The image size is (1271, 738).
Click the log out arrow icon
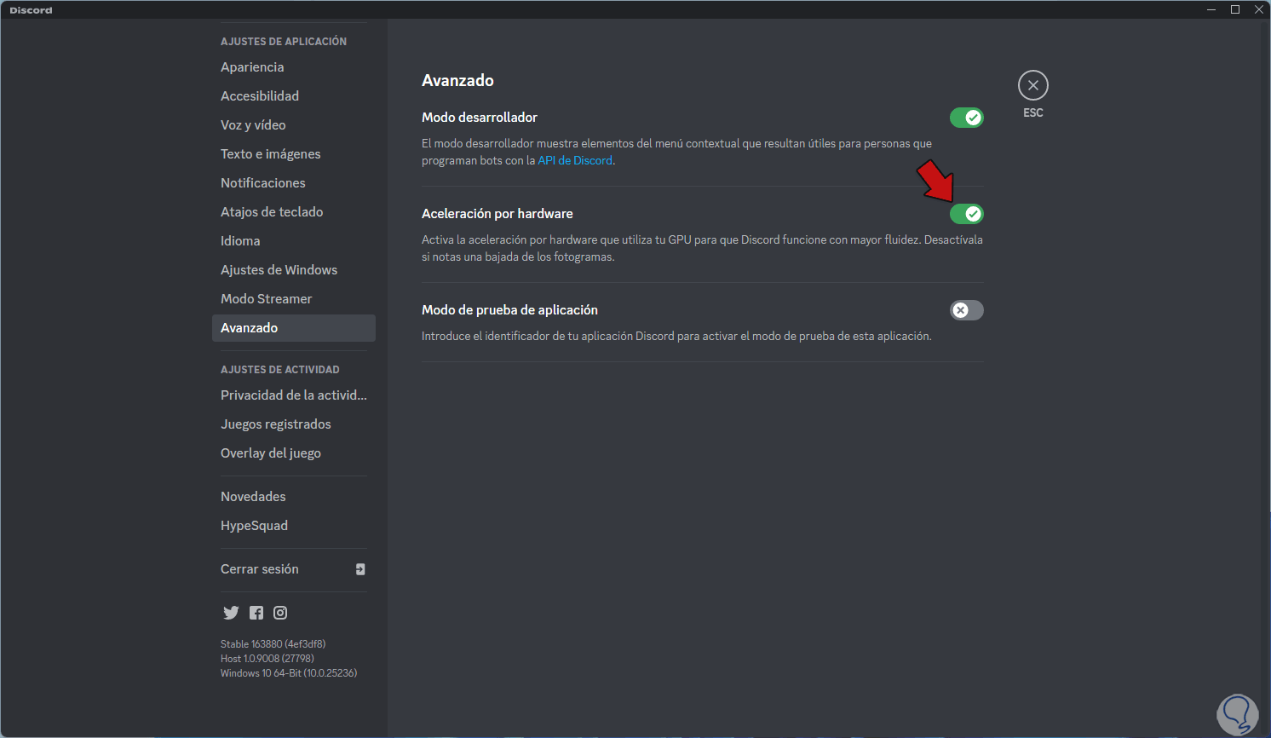tap(360, 569)
